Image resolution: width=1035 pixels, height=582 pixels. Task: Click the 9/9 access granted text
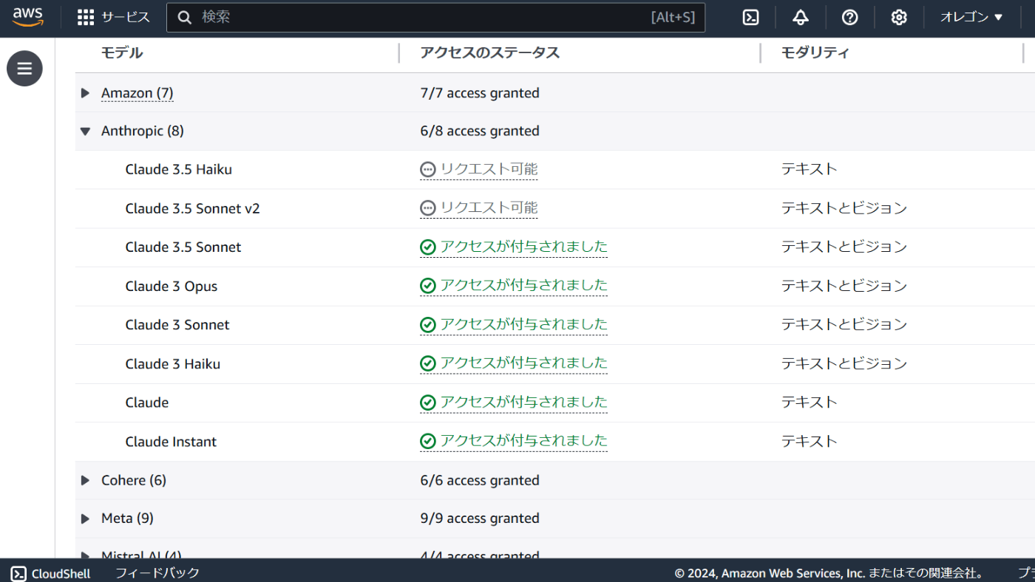coord(480,518)
